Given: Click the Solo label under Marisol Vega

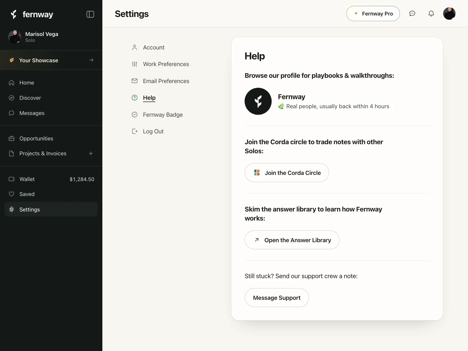Looking at the screenshot, I should (x=30, y=40).
